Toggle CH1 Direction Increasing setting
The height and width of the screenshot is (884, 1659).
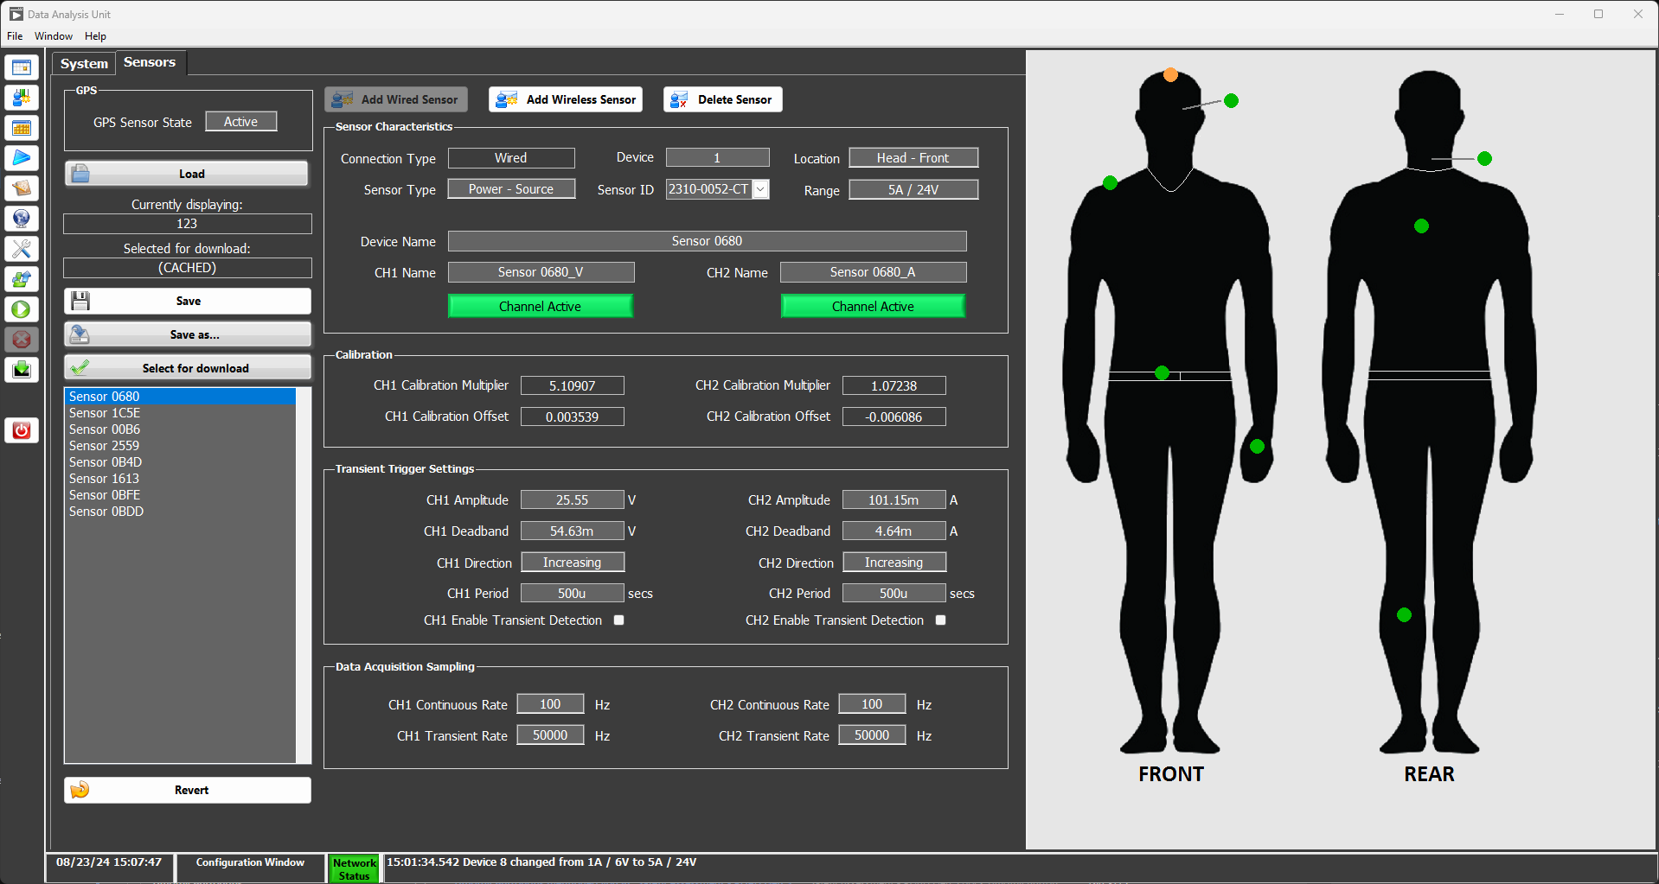(573, 562)
